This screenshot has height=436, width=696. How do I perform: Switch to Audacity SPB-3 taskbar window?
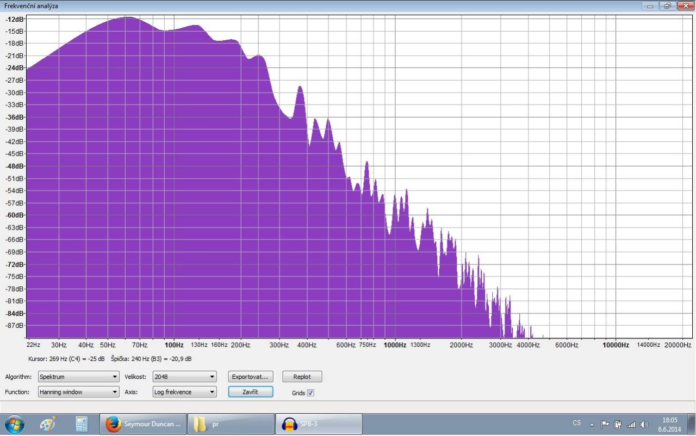(319, 424)
